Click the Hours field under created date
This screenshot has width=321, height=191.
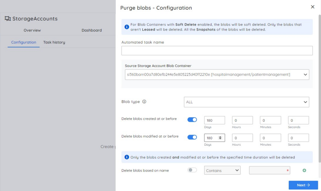pos(242,120)
